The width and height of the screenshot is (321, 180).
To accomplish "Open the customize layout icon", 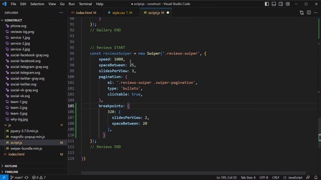I will 287,4.
